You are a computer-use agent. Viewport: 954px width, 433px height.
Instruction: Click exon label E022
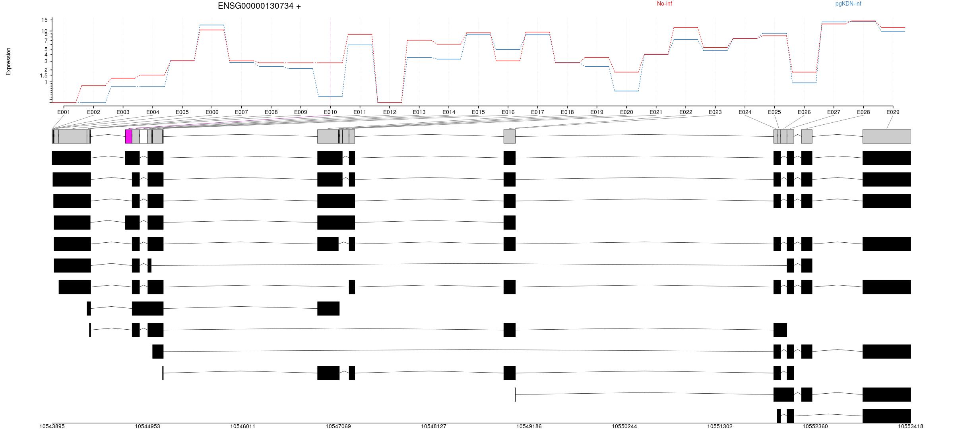tap(686, 112)
